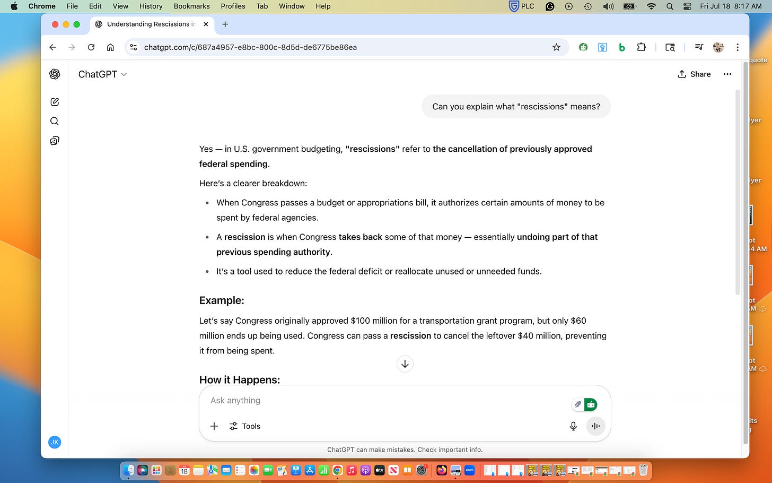Open Spotlight search in the menu bar
This screenshot has width=772, height=483.
(x=670, y=6)
